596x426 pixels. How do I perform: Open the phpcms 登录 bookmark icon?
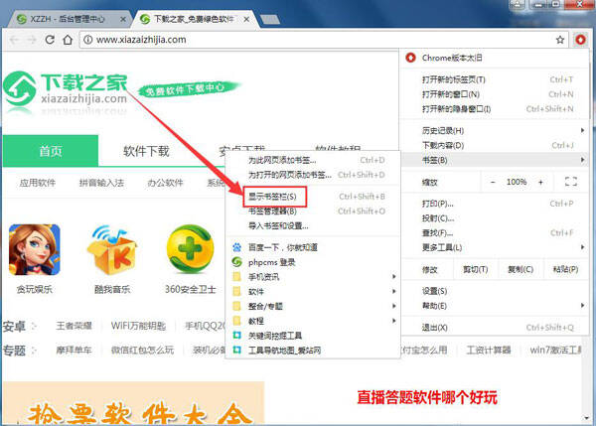click(236, 262)
